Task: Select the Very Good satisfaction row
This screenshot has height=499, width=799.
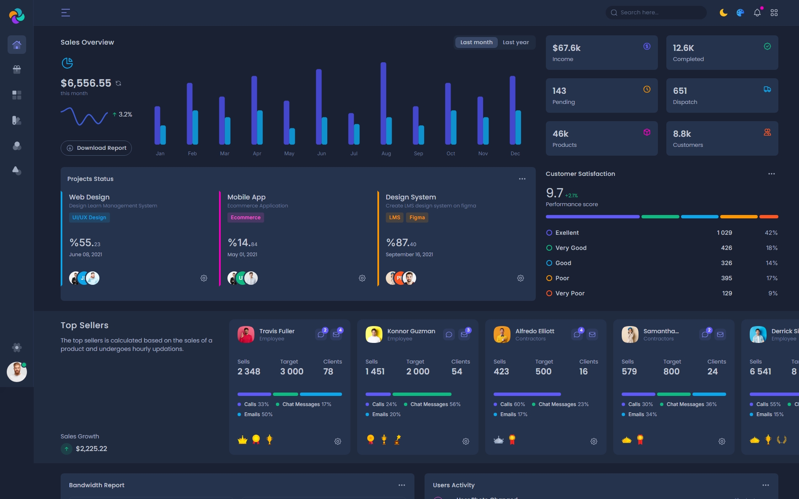Action: click(x=662, y=248)
